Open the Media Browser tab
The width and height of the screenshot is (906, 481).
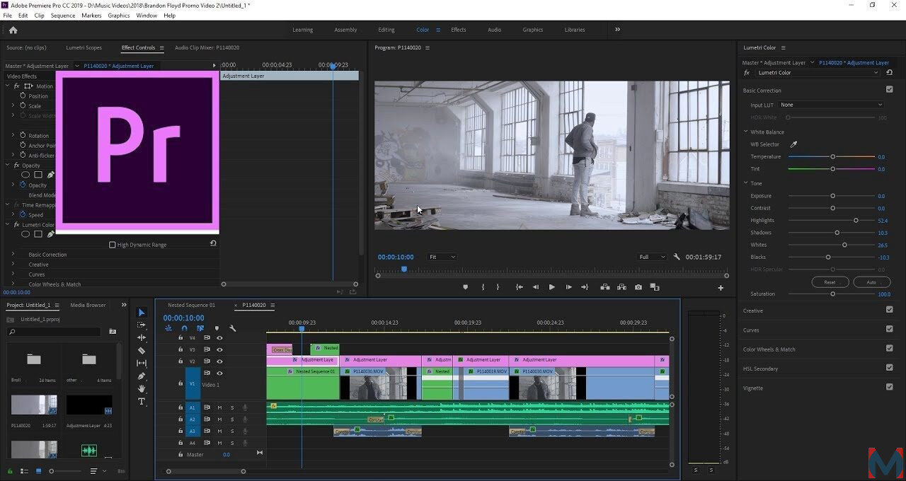click(88, 305)
